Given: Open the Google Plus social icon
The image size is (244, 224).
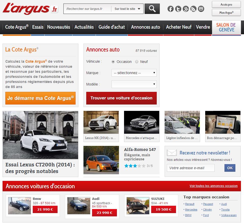Looking at the screenshot, I should [186, 9].
